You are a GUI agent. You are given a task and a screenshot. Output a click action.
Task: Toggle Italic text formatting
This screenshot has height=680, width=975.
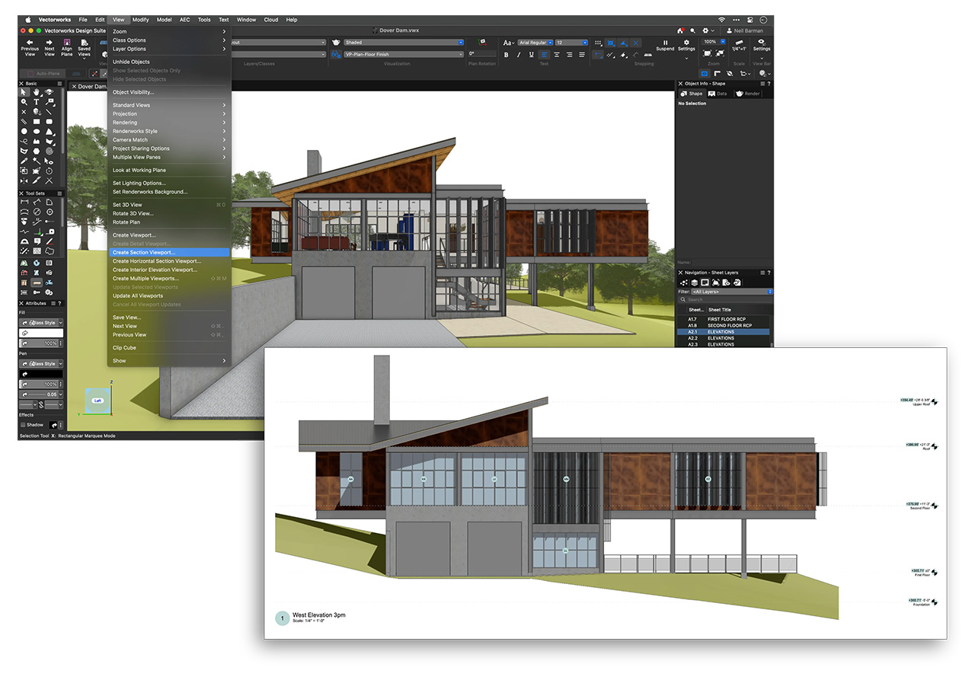(519, 55)
